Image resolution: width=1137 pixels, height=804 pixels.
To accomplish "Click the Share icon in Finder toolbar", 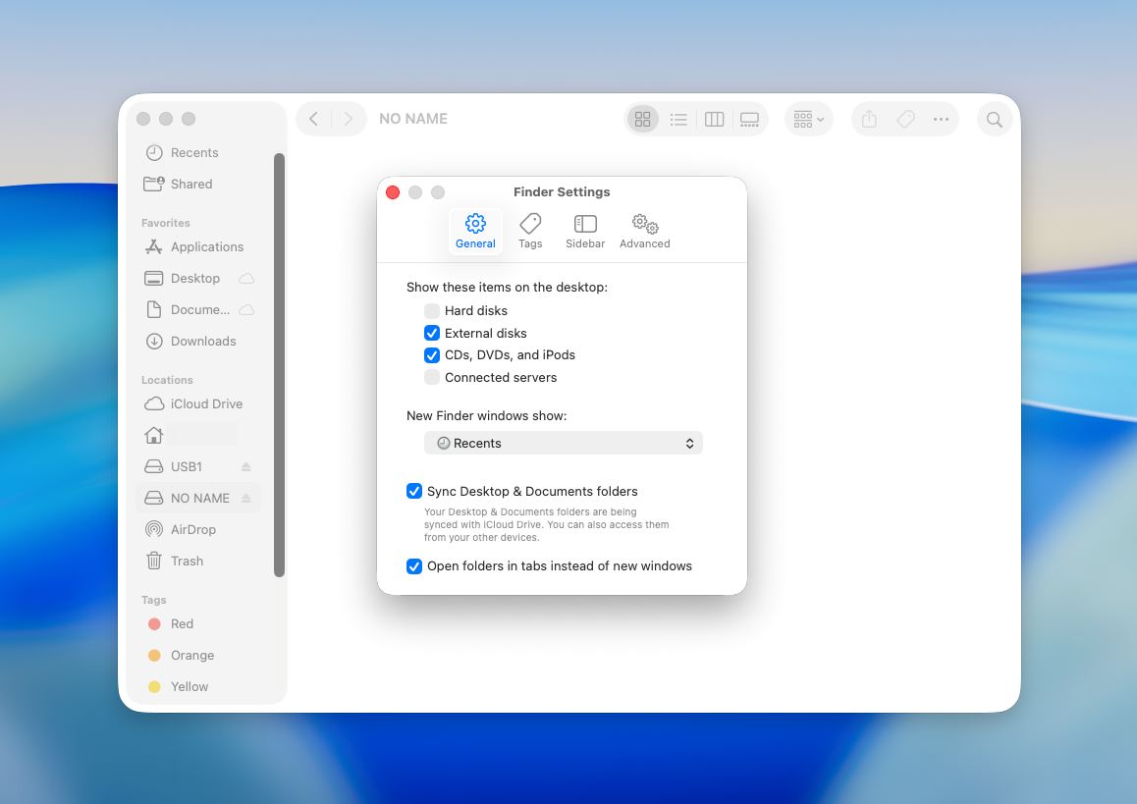I will pos(869,119).
